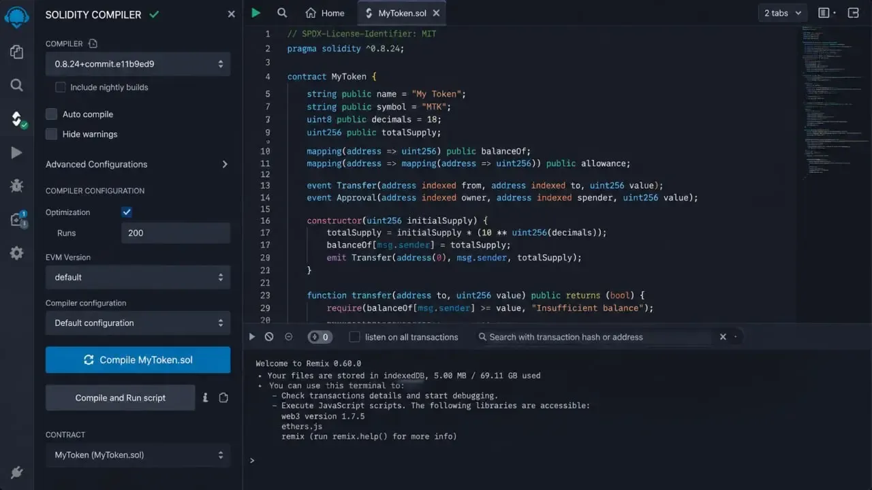The height and width of the screenshot is (490, 872).
Task: Expand Advanced Configurations section
Action: (138, 164)
